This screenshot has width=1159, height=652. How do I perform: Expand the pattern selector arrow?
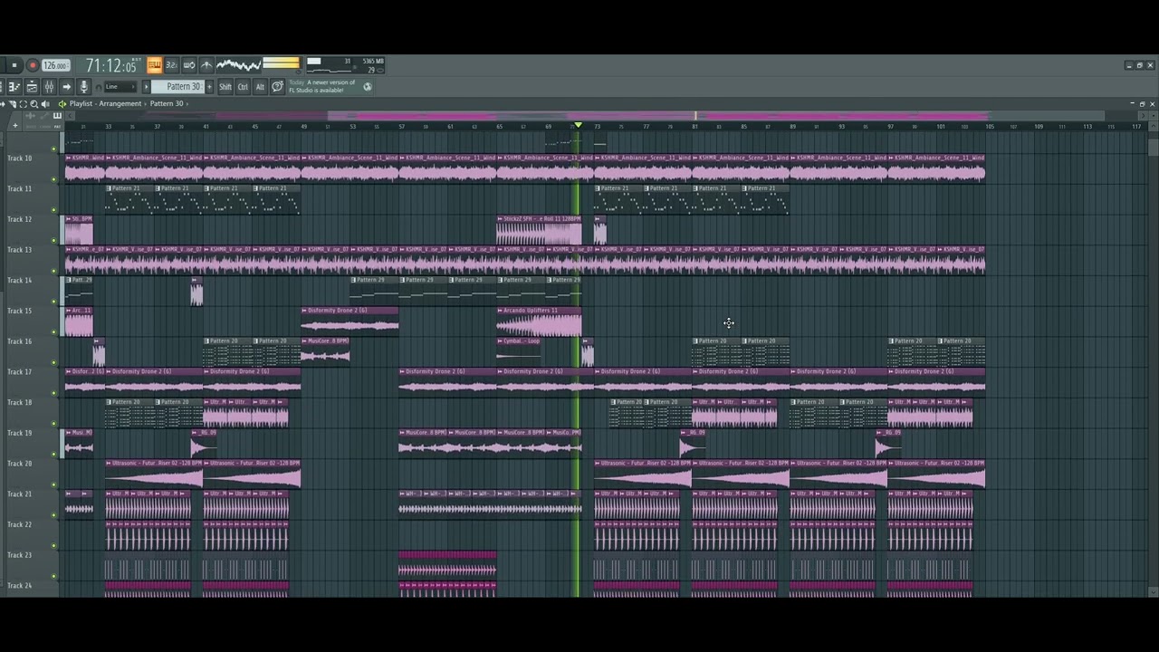(x=147, y=87)
